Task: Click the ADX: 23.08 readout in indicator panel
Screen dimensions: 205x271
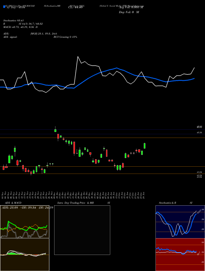Action: (9, 208)
